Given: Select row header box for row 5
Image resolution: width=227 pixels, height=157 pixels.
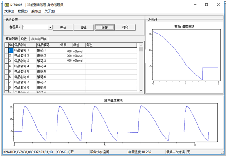Looking at the screenshot, I should point(7,72).
